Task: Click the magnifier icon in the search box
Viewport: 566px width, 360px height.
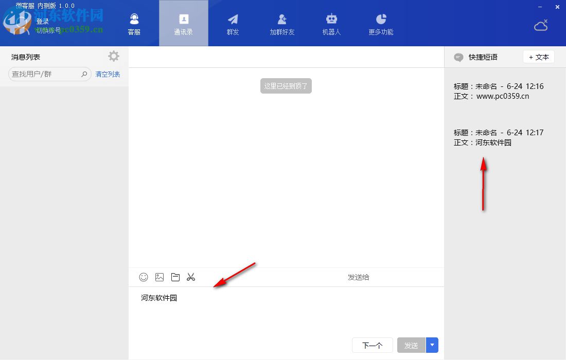Action: (84, 74)
